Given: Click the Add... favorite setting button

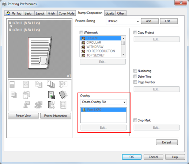Looking at the screenshot, I should 150,21.
